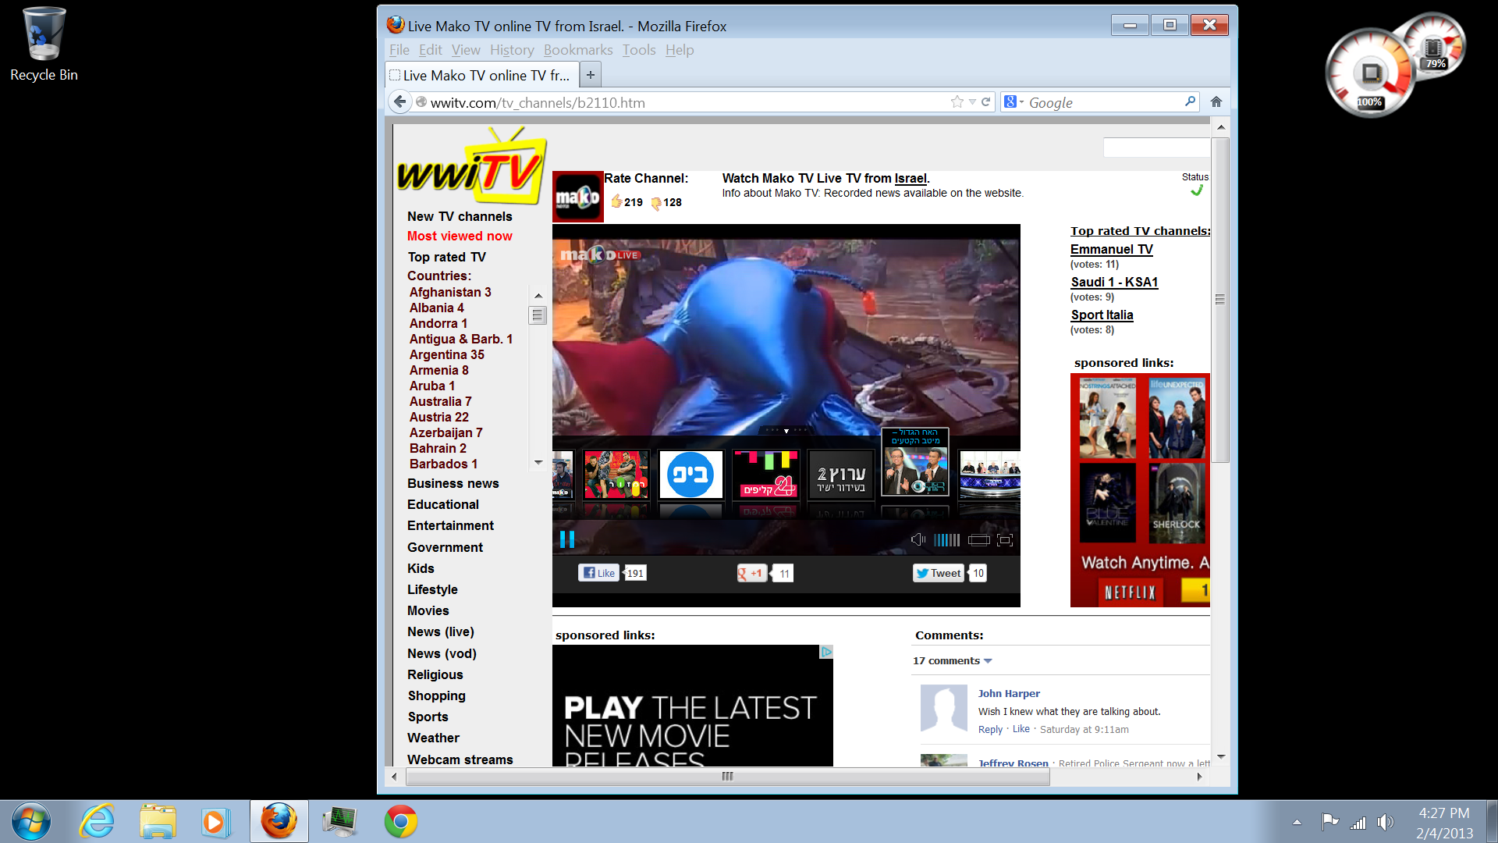Select the pink 24 channel thumbnail
Image resolution: width=1498 pixels, height=843 pixels.
coord(765,475)
